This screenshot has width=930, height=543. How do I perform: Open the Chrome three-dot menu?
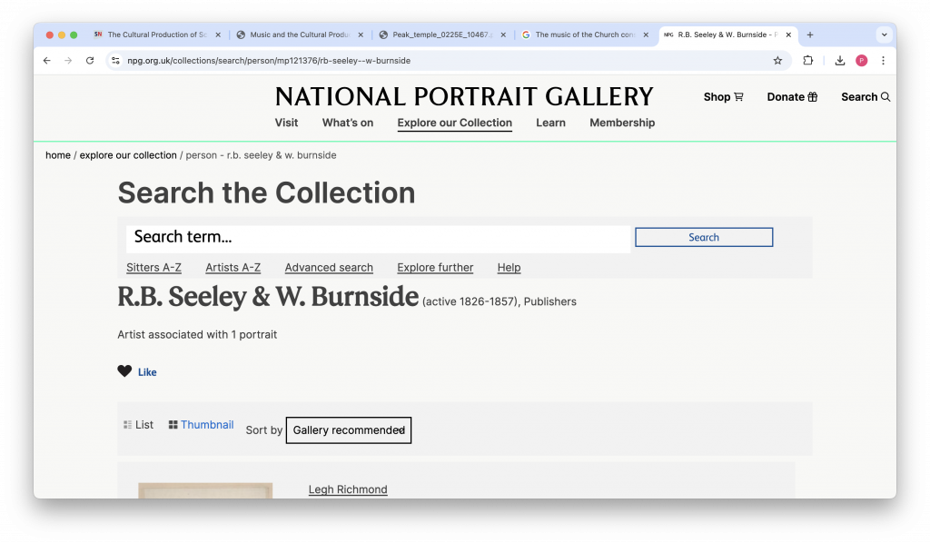(x=883, y=61)
